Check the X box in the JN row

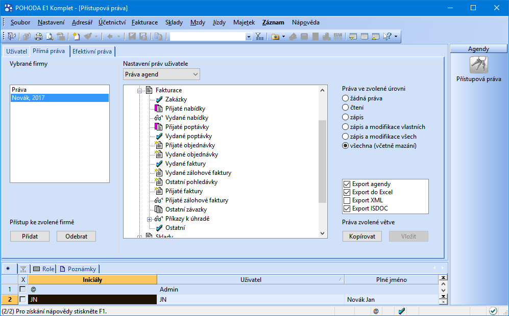[22, 300]
